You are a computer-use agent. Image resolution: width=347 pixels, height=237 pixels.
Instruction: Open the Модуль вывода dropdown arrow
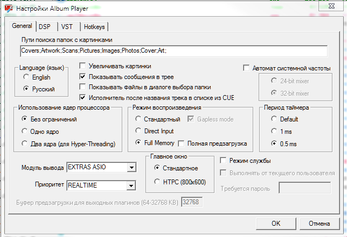tap(131, 168)
